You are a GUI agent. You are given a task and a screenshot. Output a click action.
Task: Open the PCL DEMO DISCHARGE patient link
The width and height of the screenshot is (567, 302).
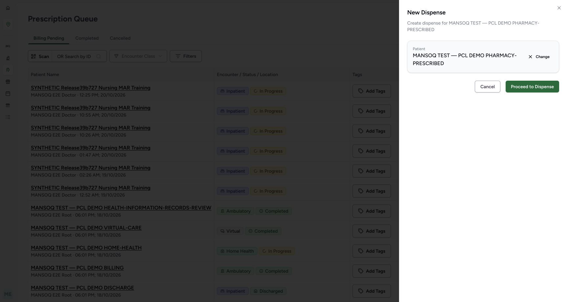coord(82,288)
